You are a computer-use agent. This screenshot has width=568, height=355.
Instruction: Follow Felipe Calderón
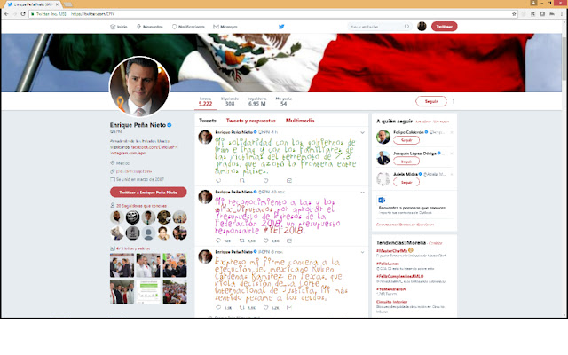(x=406, y=140)
